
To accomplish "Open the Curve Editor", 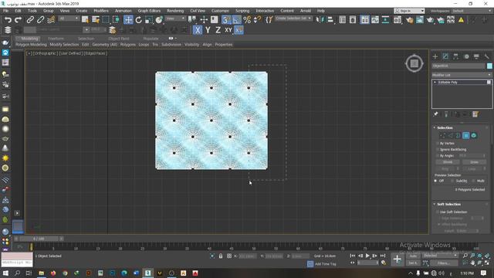I will pyautogui.click(x=375, y=20).
